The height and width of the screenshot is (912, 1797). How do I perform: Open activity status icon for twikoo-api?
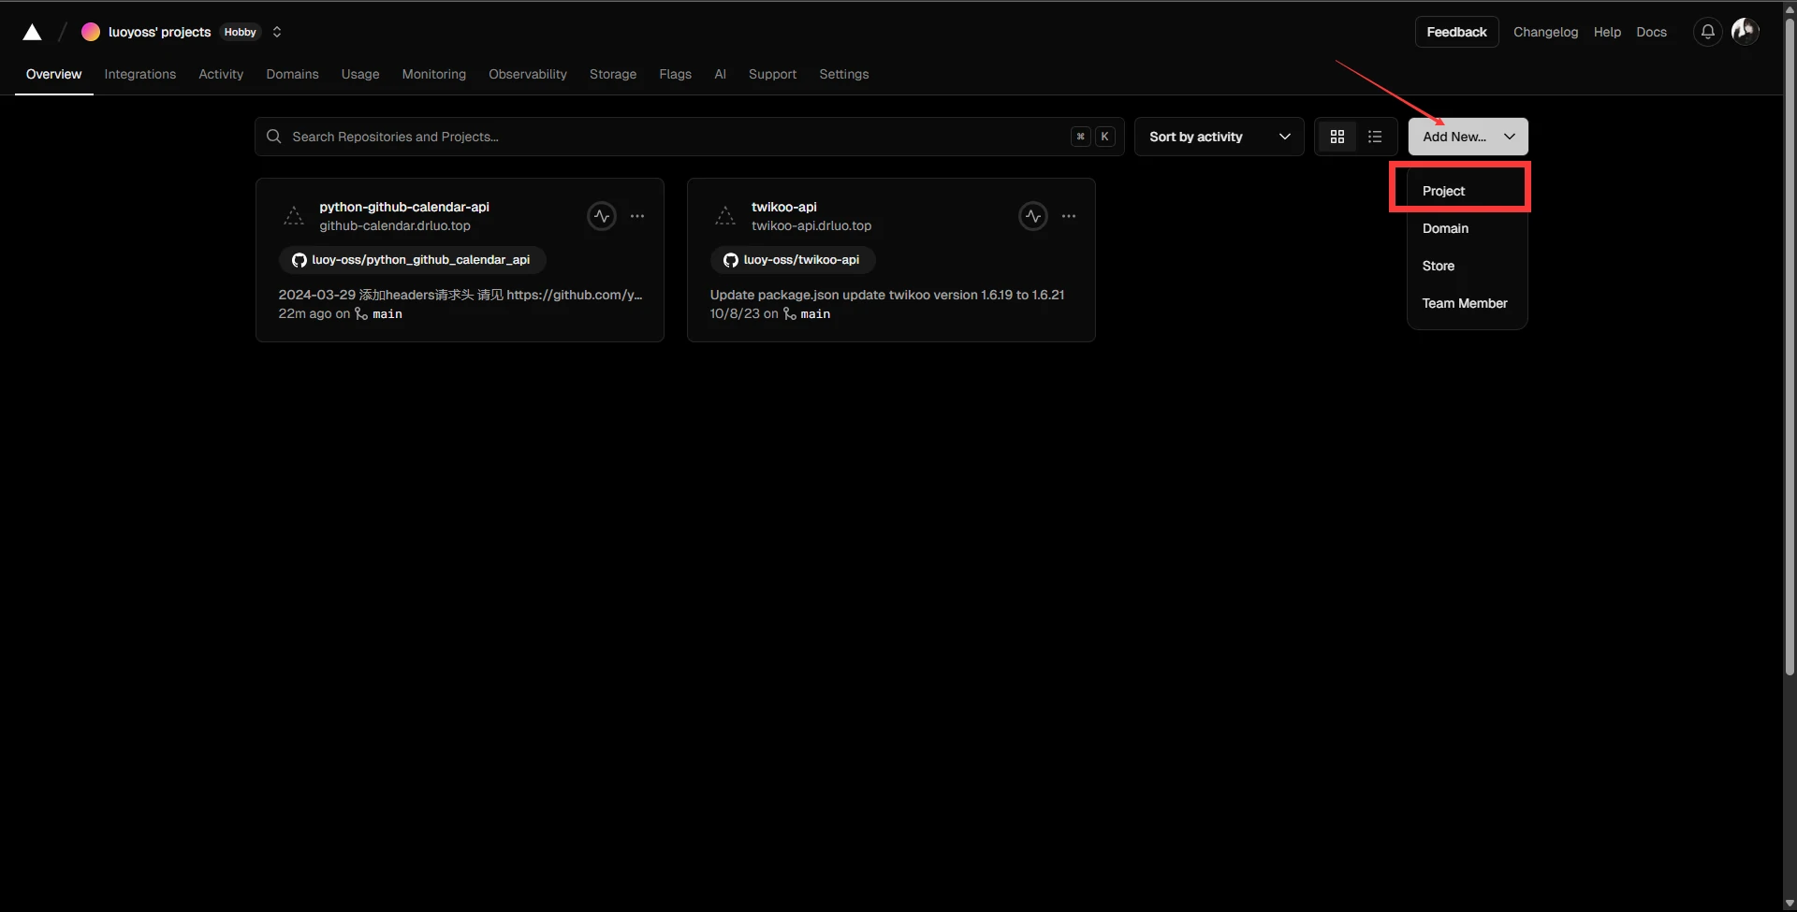1033,216
